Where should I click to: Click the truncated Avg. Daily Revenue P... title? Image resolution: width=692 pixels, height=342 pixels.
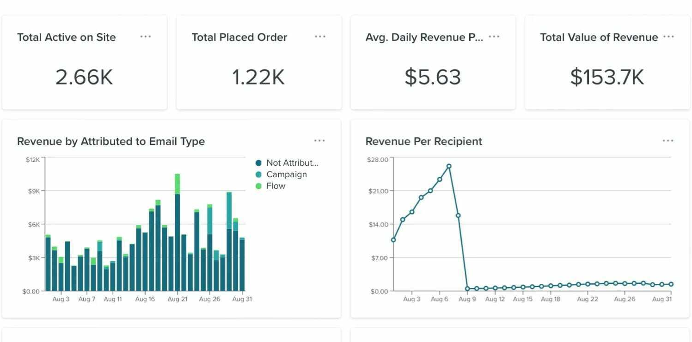(424, 37)
